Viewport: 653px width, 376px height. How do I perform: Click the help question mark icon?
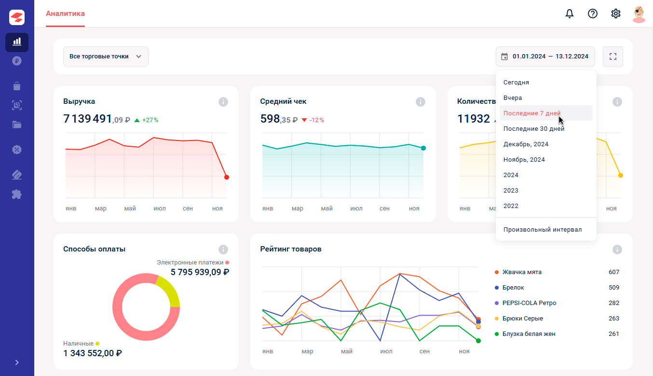[x=593, y=14]
